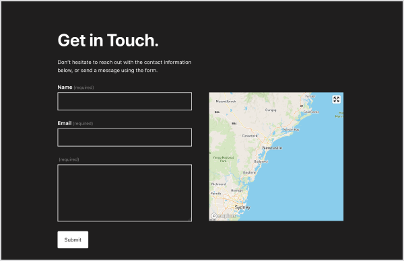The width and height of the screenshot is (404, 261).
Task: Focus the Name input field
Action: pyautogui.click(x=125, y=101)
